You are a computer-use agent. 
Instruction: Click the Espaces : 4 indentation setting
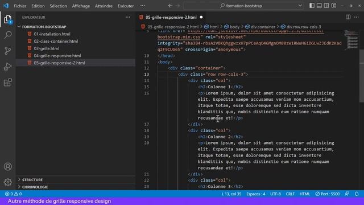255,194
